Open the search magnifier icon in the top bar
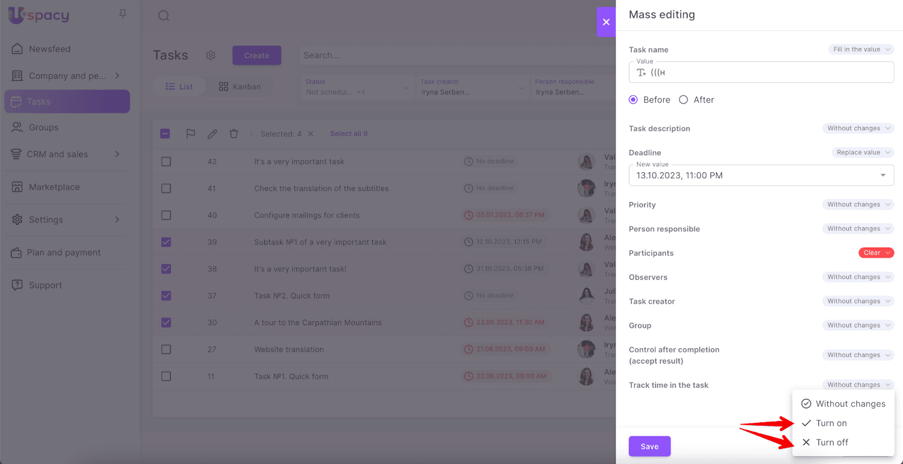903x464 pixels. pyautogui.click(x=164, y=16)
